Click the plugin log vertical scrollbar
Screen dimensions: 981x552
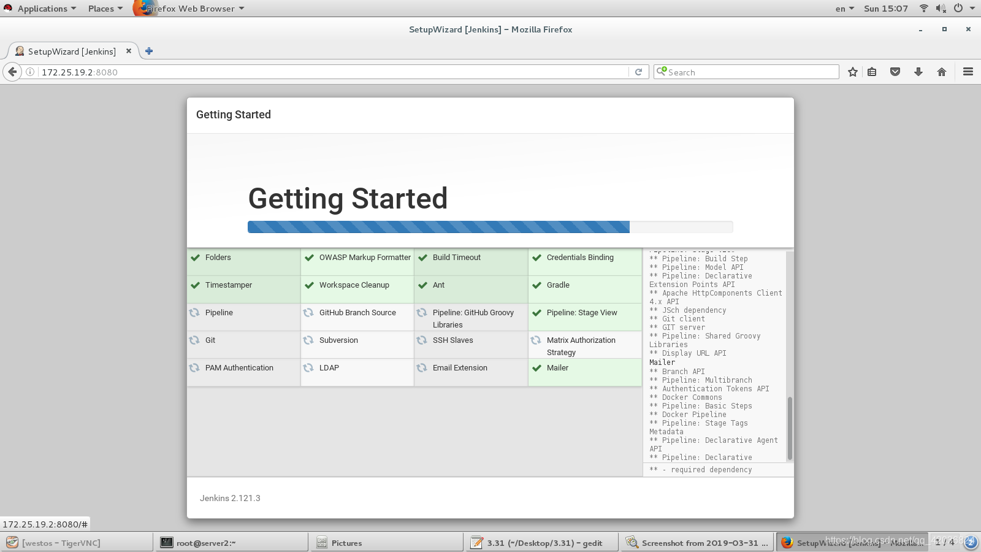coord(790,428)
